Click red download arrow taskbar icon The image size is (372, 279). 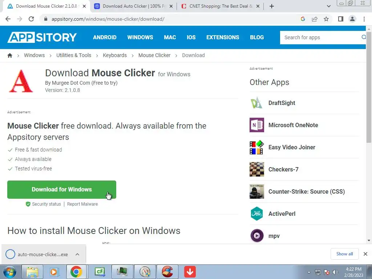[x=190, y=272]
